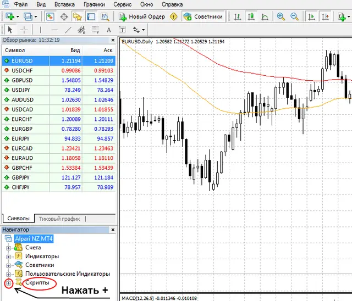
Task: Open indicators list toolbar icon
Action: pos(342,17)
